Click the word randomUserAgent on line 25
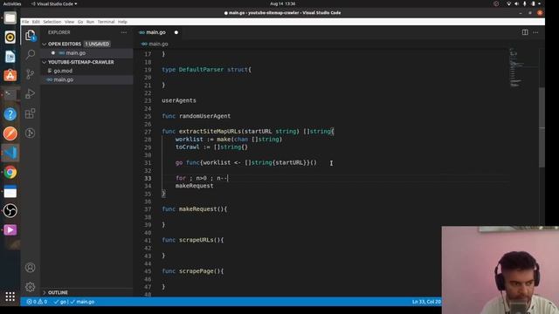Image resolution: width=559 pixels, height=314 pixels. (204, 116)
